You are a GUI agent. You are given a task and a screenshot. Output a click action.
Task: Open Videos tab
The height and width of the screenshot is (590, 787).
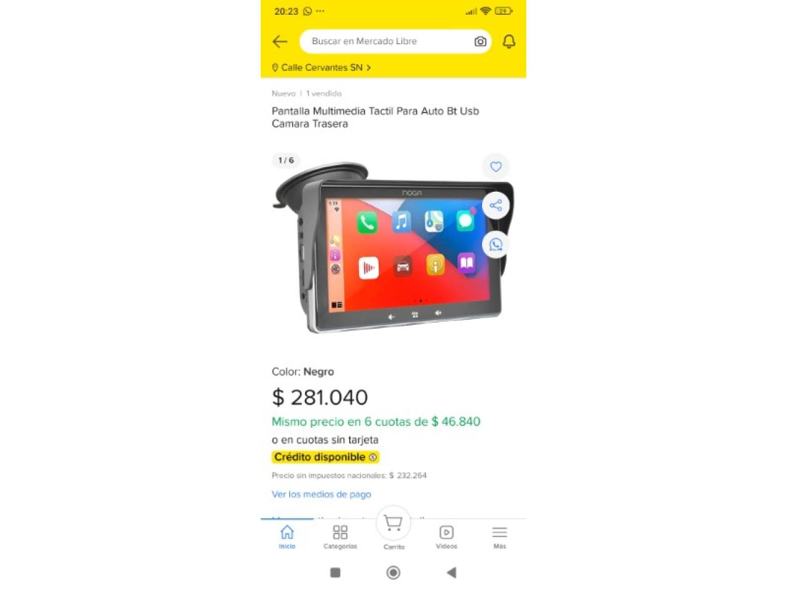pos(446,537)
